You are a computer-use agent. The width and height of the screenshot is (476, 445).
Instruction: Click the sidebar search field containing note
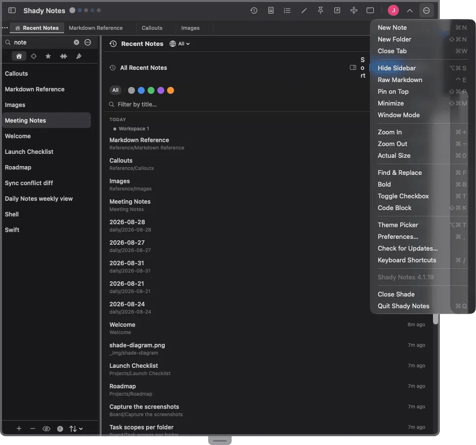click(x=43, y=42)
